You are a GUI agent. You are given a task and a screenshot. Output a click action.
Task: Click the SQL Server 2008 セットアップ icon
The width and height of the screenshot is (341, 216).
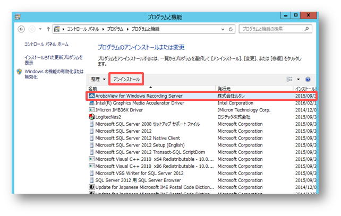pyautogui.click(x=91, y=124)
